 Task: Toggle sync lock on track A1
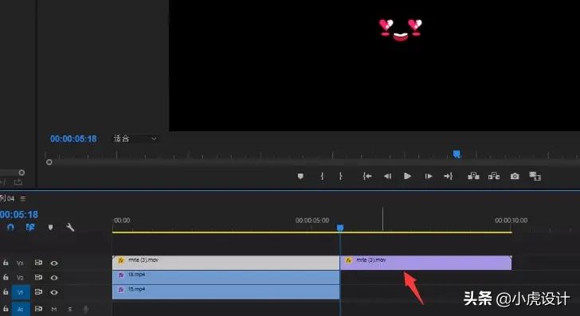point(38,309)
